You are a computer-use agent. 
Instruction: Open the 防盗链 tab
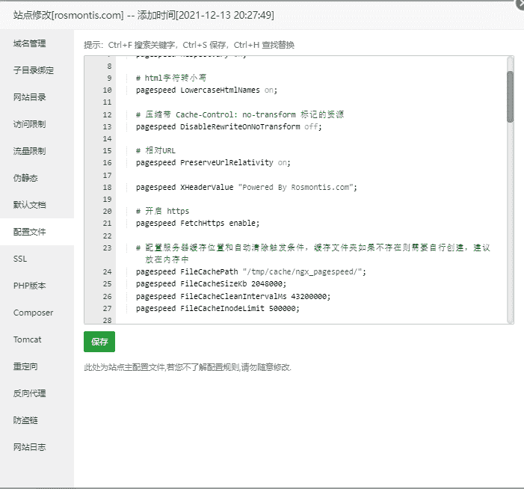pos(37,420)
